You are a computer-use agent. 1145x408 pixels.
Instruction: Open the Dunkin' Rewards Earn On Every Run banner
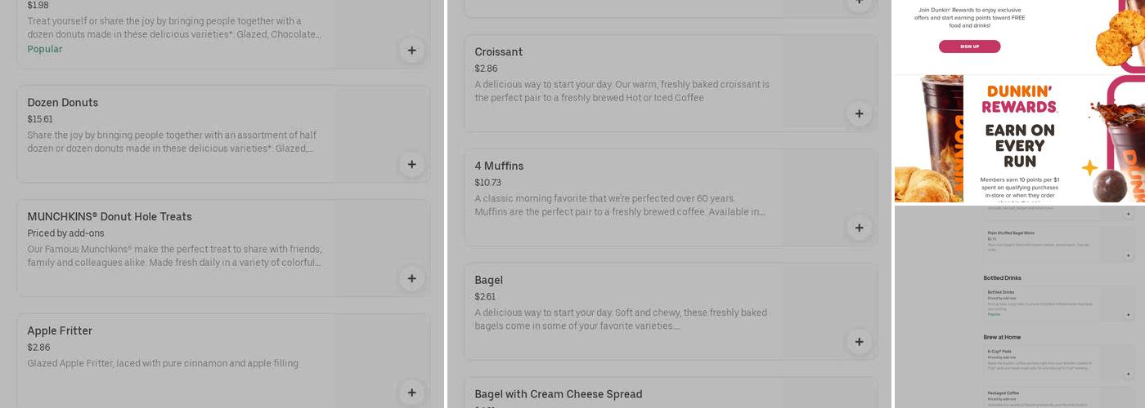click(x=1019, y=139)
